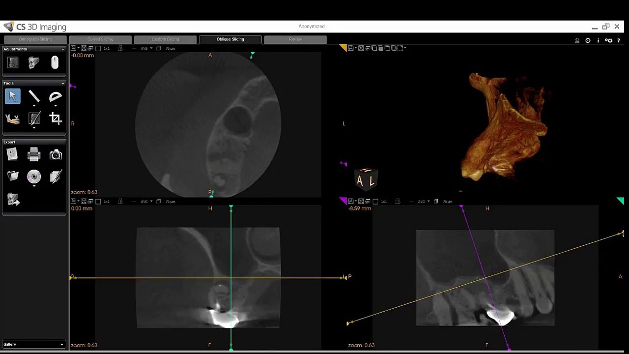Screen dimensions: 629x354
Task: Click the notes page export icon
Action: (x=56, y=177)
